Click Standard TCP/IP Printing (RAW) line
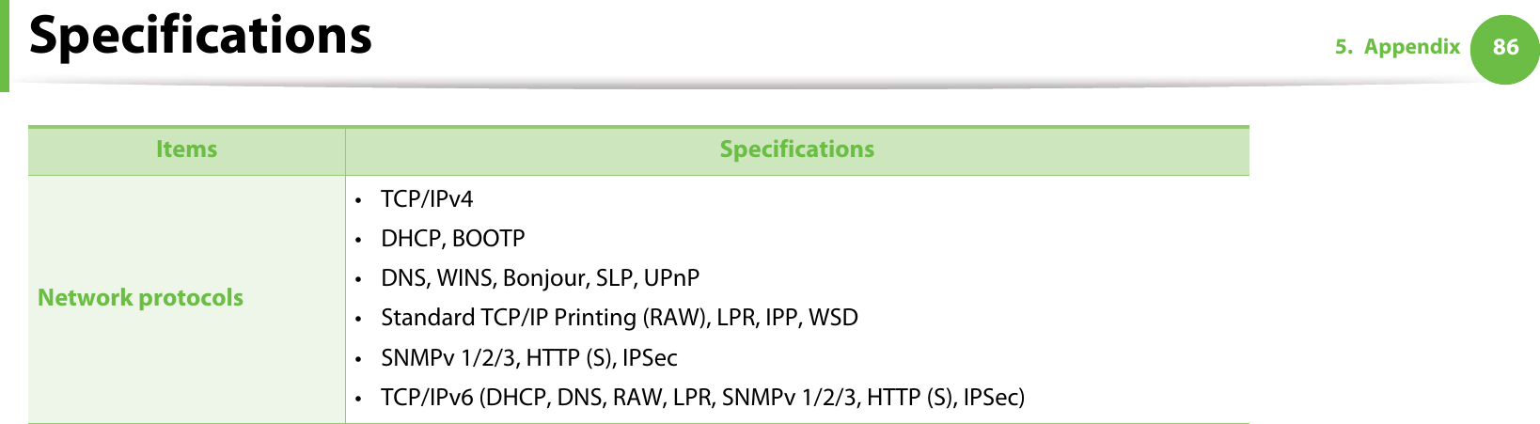The height and width of the screenshot is (424, 1540). (619, 318)
